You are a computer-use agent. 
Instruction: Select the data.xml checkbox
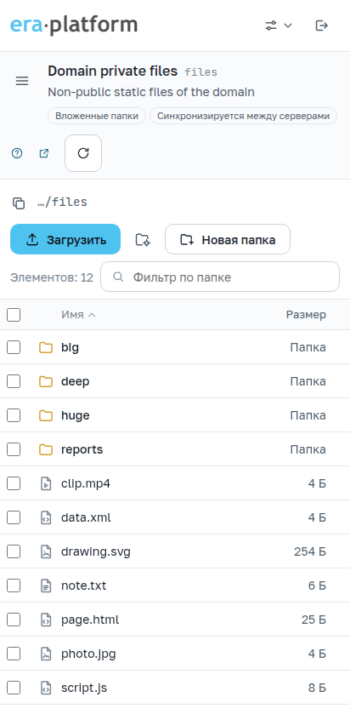[14, 517]
